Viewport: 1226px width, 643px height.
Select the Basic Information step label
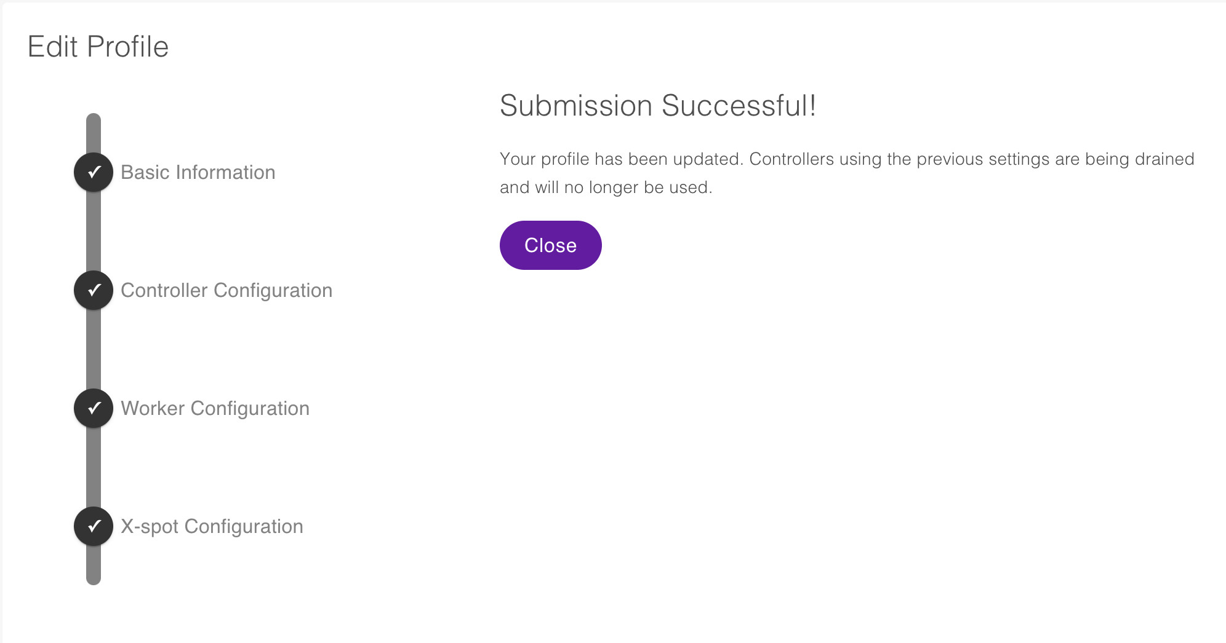pos(198,172)
